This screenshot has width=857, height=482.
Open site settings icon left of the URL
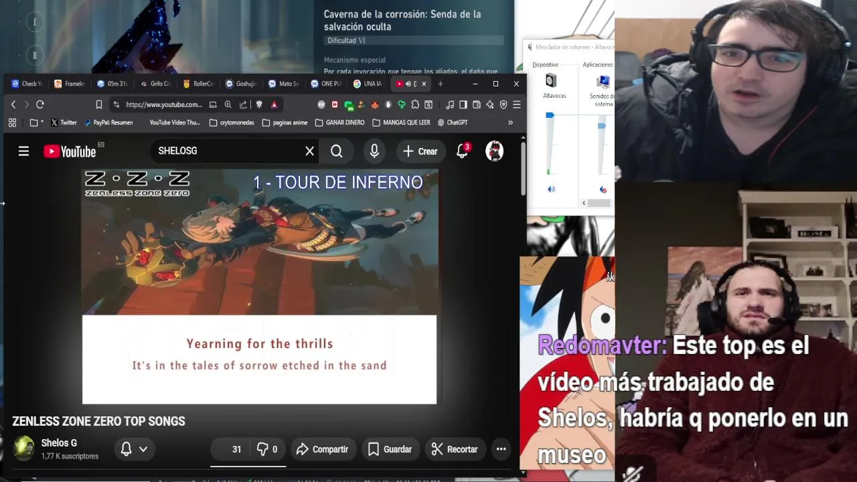point(116,104)
